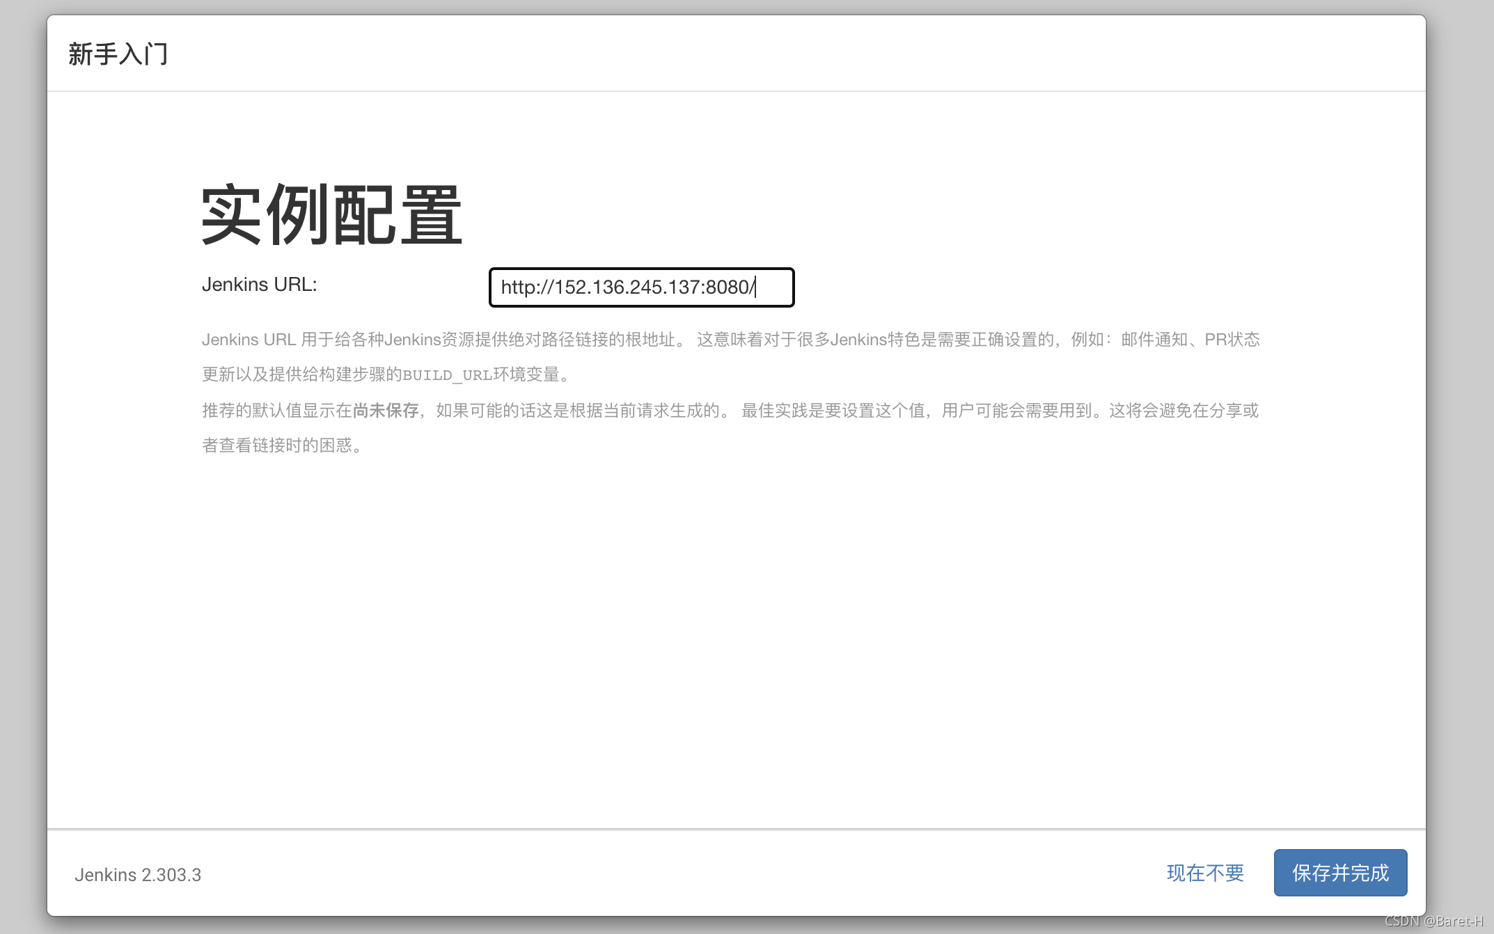Click the http:// prefix inside URL field
This screenshot has width=1494, height=934.
[x=526, y=287]
